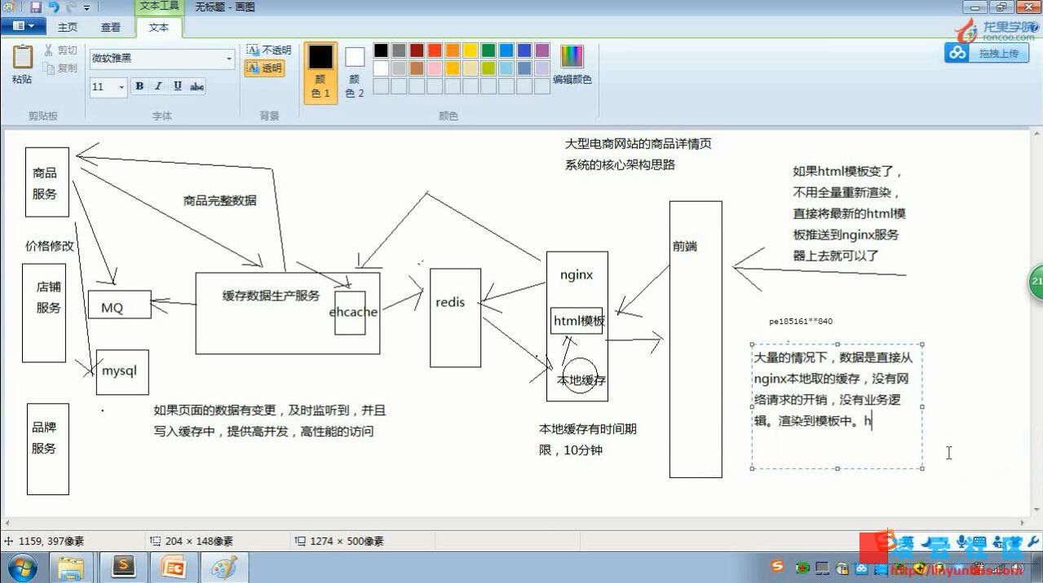Activate Color 1 foreground selector

320,72
